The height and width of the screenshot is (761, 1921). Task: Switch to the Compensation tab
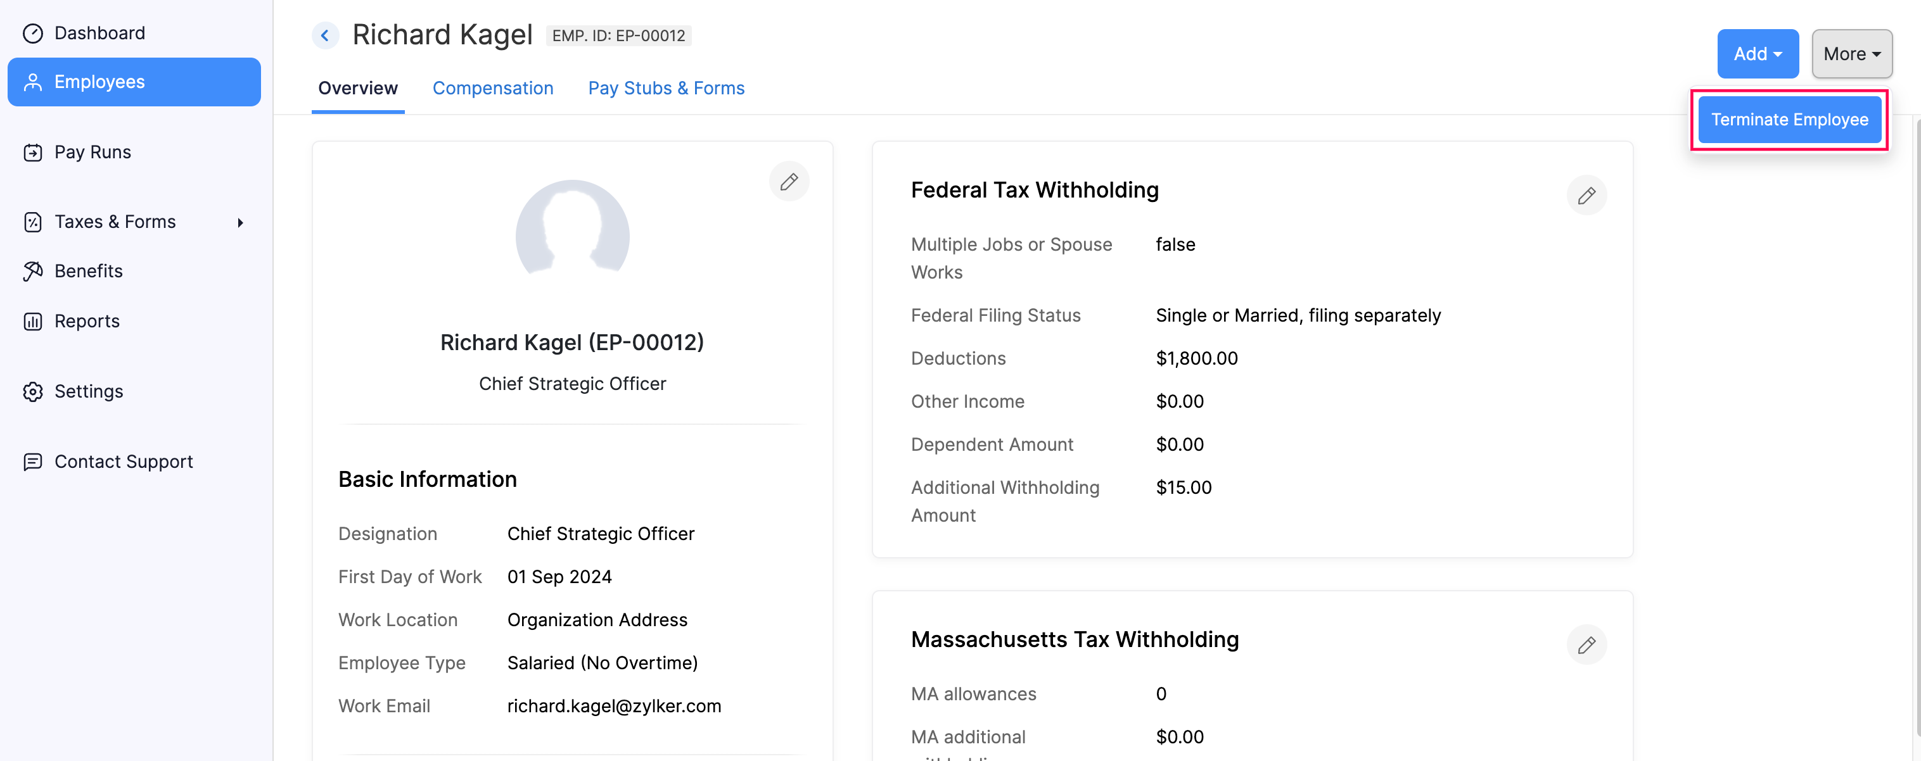[493, 88]
